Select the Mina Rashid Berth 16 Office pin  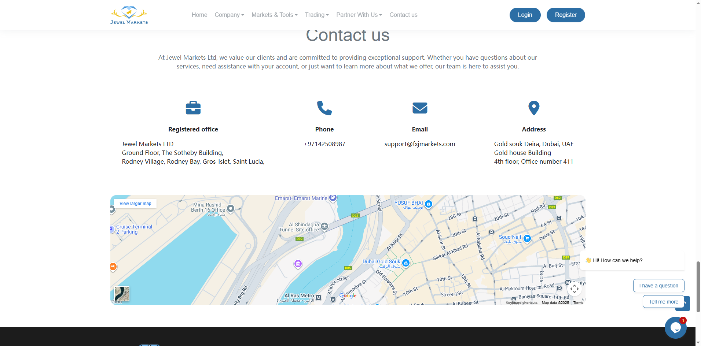tap(231, 209)
